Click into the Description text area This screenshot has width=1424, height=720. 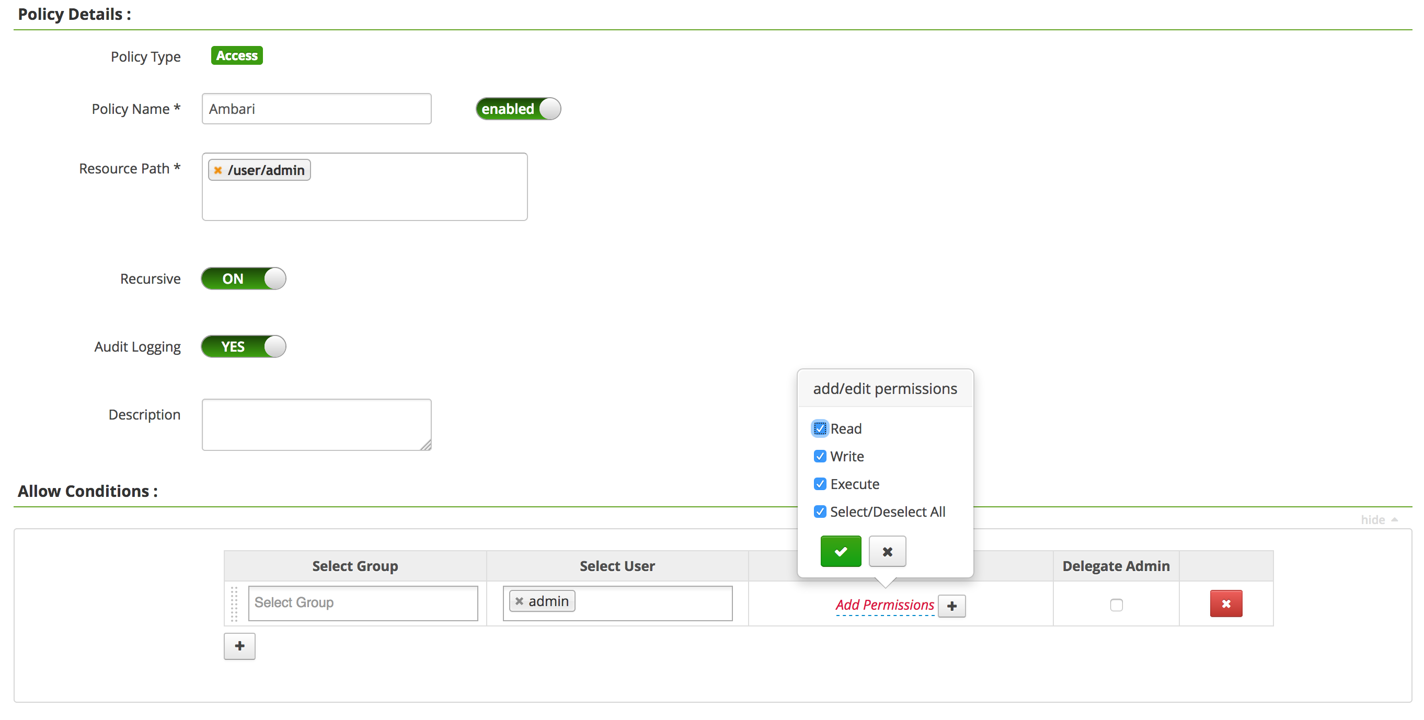coord(316,424)
